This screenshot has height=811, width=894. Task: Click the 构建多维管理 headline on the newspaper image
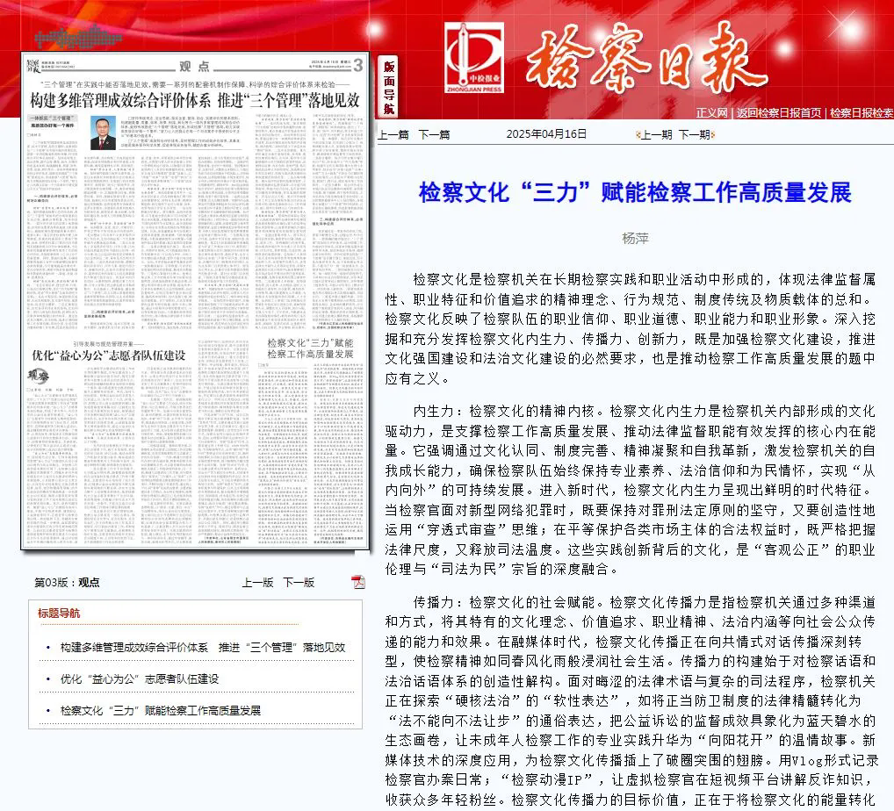point(194,100)
